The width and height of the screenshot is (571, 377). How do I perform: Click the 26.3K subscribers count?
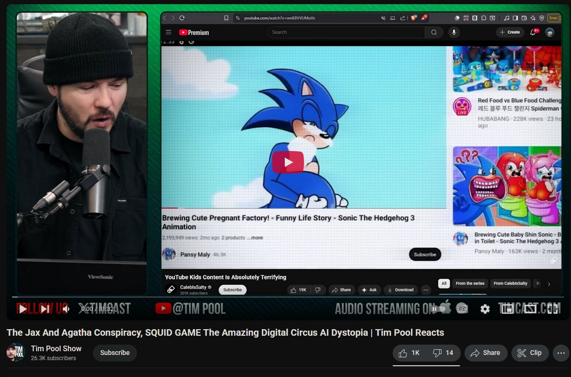tap(53, 358)
